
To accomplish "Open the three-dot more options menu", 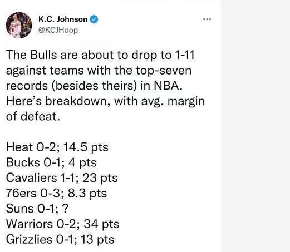I will pyautogui.click(x=207, y=19).
